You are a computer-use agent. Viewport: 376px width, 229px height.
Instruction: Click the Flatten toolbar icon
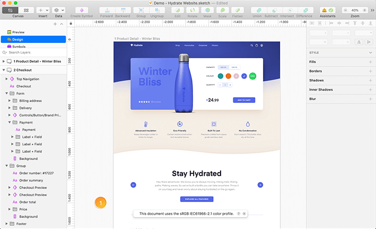pos(238,10)
